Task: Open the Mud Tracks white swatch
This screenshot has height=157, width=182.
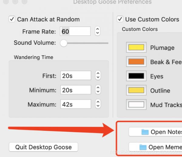Action: point(136,104)
